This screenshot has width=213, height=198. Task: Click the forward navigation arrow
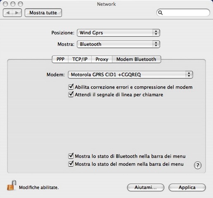pyautogui.click(x=17, y=13)
